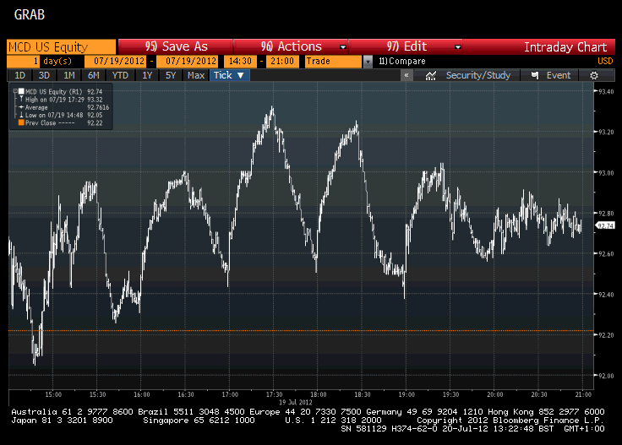This screenshot has height=445, width=622.
Task: Click the 'Prev Close' legend text
Action: tap(41, 122)
